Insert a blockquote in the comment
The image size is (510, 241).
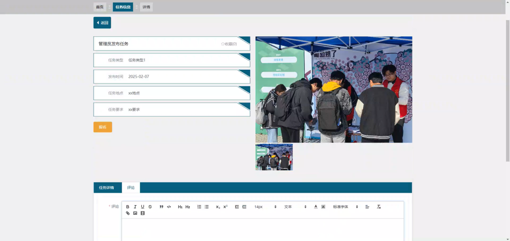[161, 207]
